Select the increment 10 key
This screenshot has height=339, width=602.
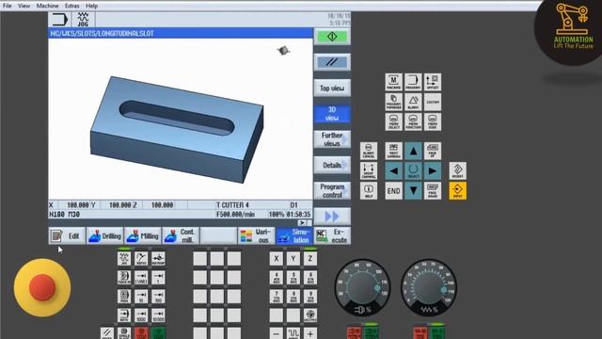tap(141, 297)
